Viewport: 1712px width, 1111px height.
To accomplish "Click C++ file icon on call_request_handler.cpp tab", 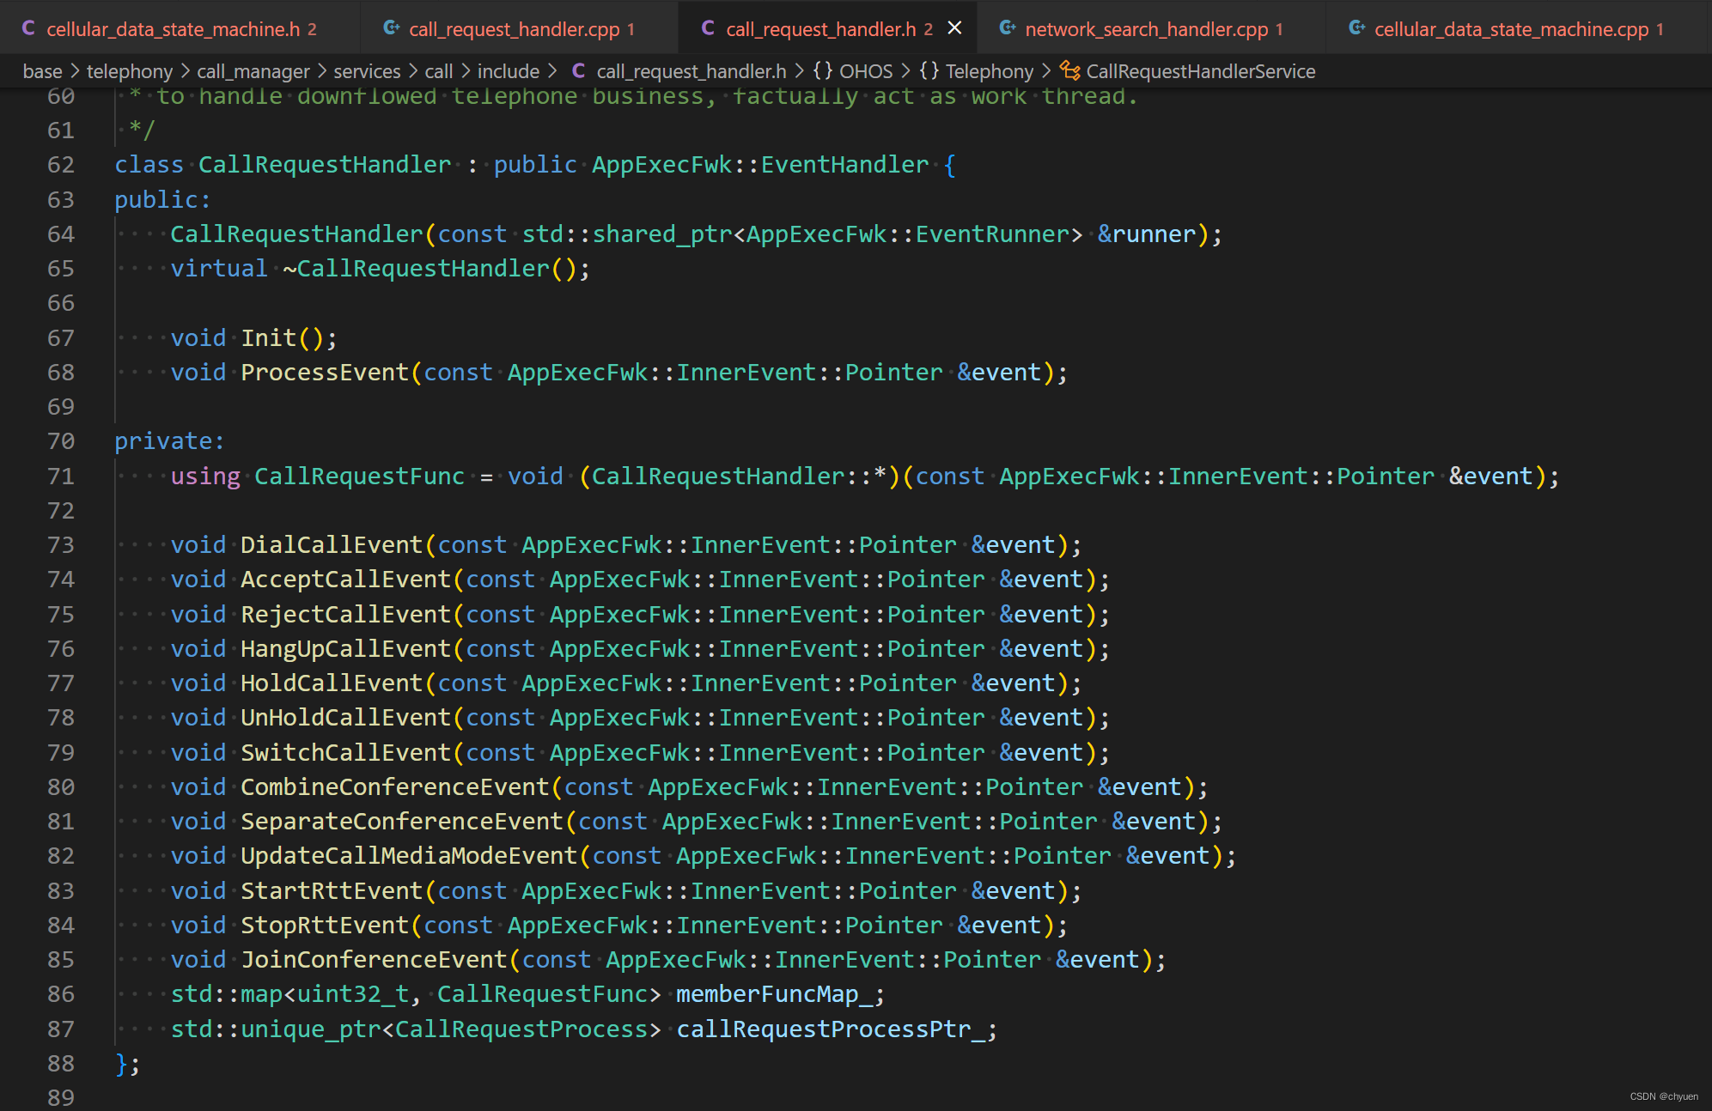I will (392, 28).
